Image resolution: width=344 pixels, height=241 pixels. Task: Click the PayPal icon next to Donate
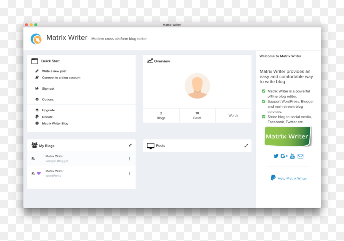tap(37, 117)
